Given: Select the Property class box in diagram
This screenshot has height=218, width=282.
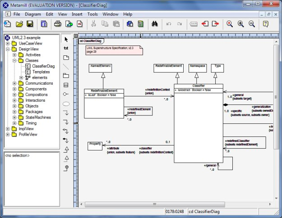Looking at the screenshot, I should click(95, 146).
